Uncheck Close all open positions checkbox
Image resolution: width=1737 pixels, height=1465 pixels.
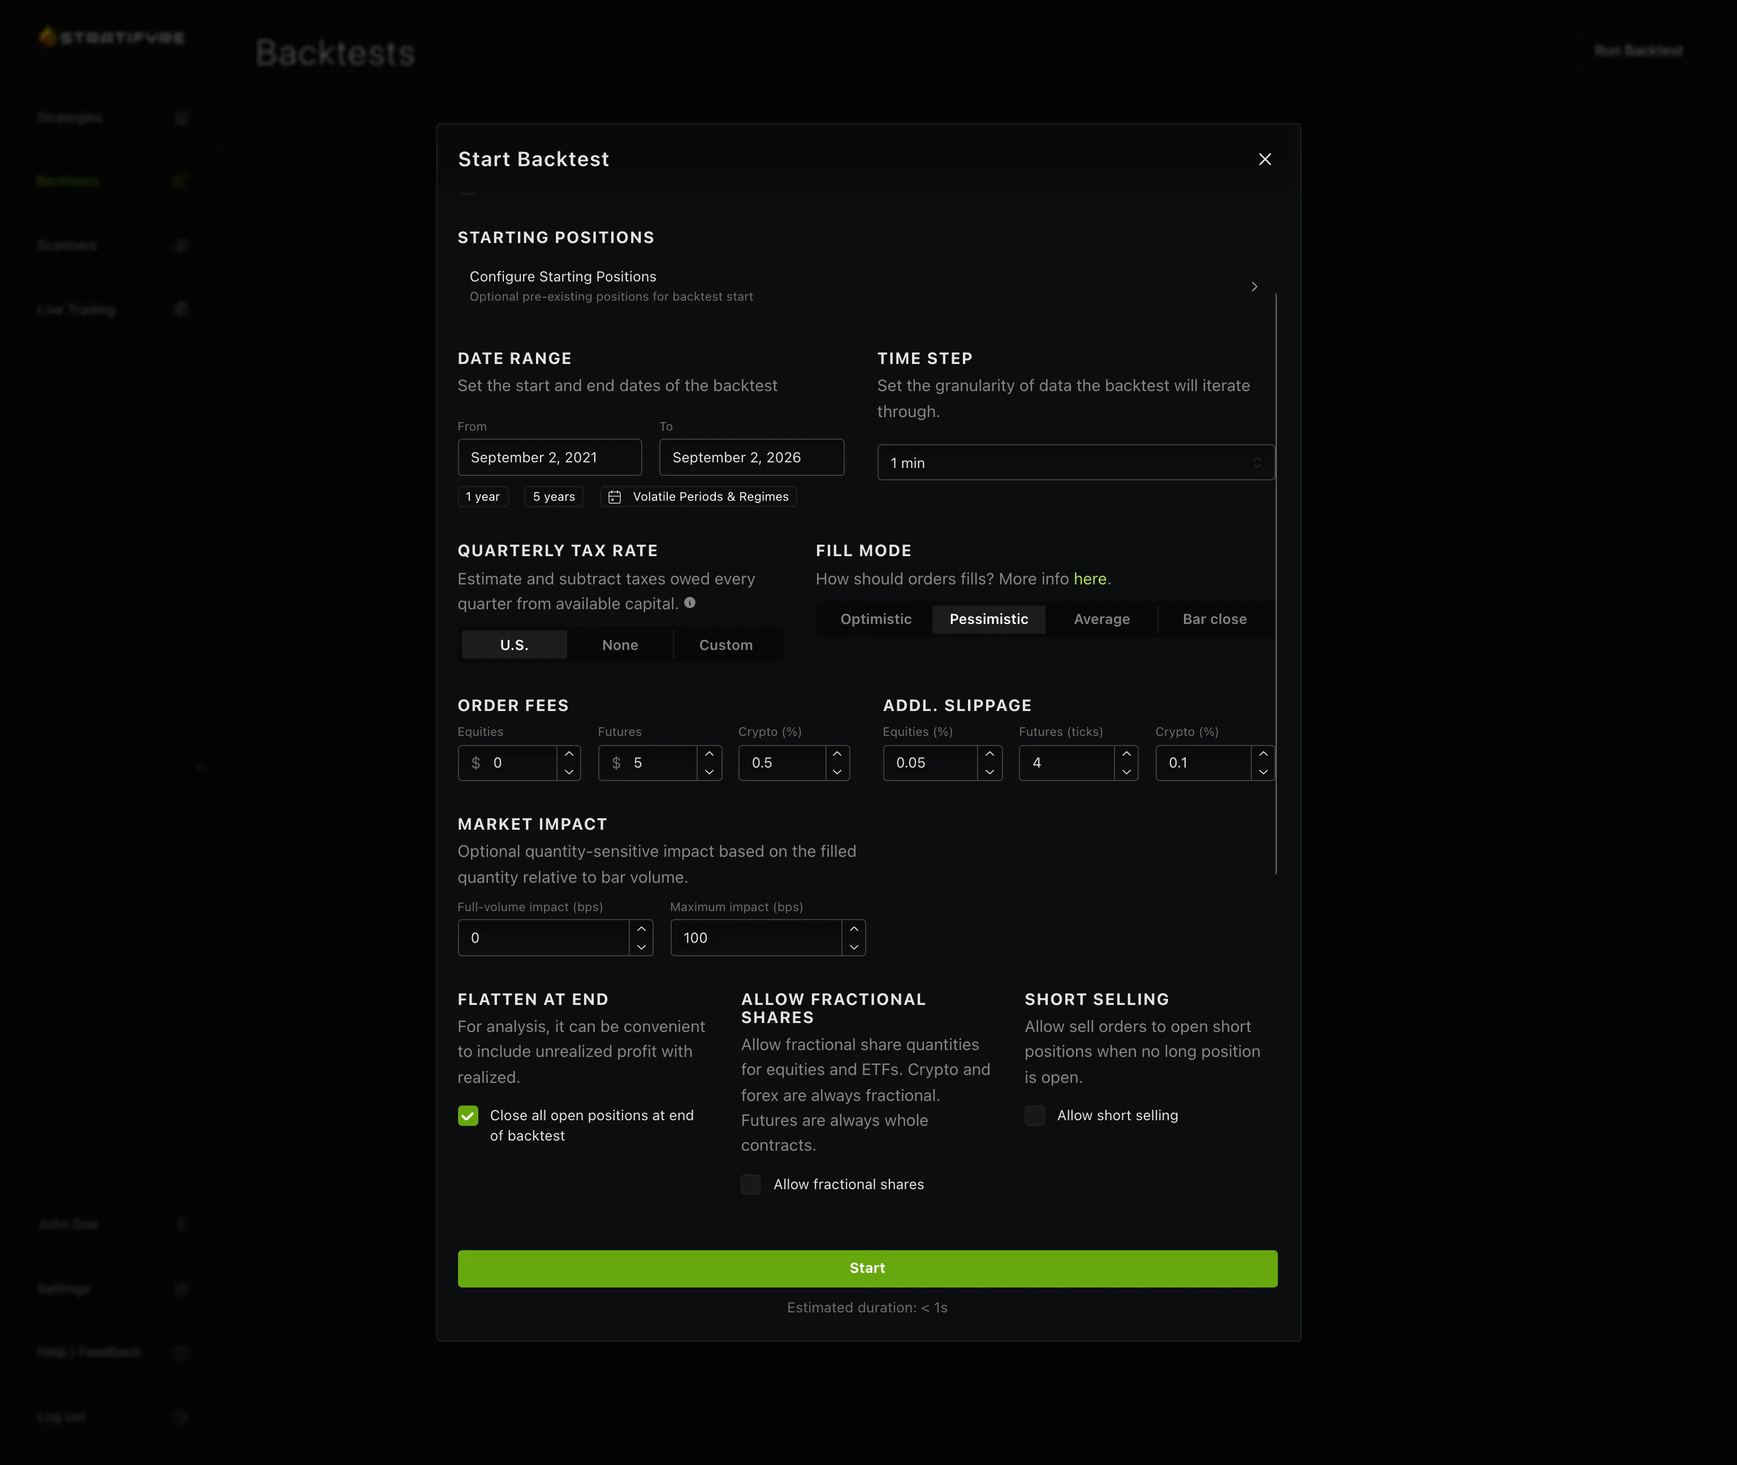point(468,1115)
